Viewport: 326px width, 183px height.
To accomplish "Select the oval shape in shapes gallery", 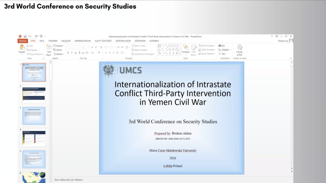I will pyautogui.click(x=173, y=46).
